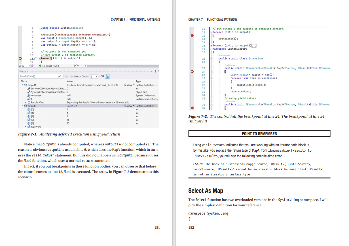Expand the collapsed foreach block on line 15
Viewport: 349px width, 246px height.
(x=211, y=46)
